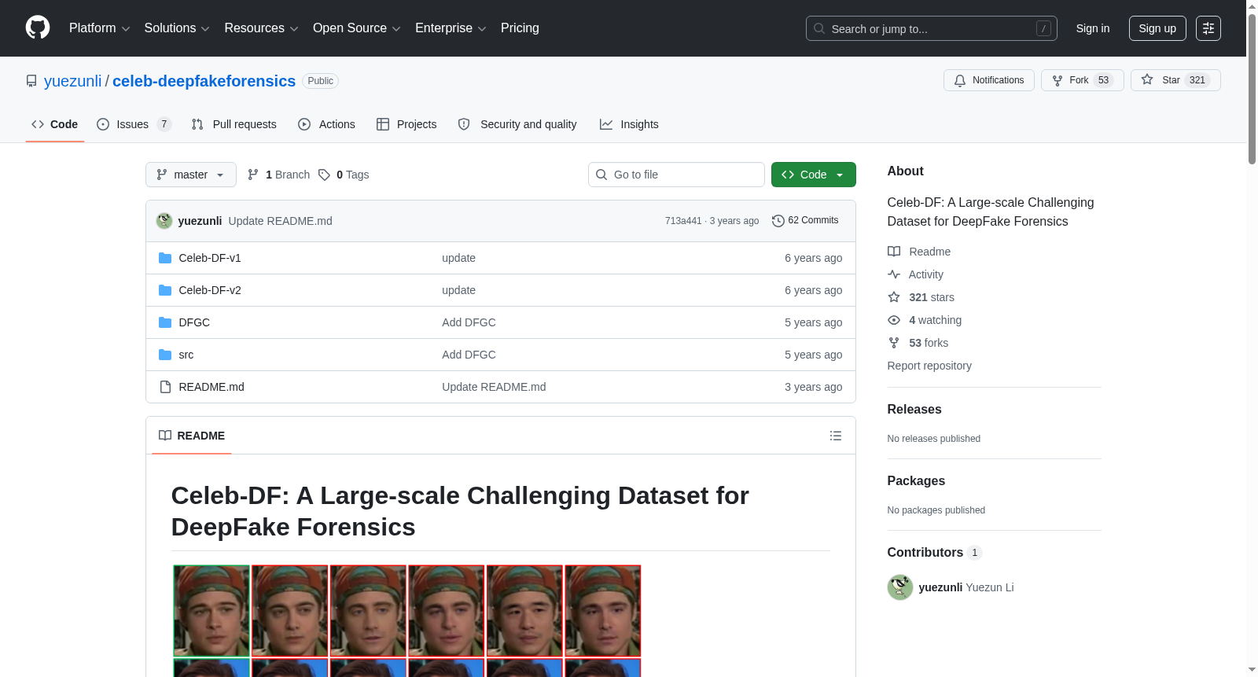This screenshot has width=1258, height=677.
Task: Switch to the Pull requests tab
Action: pos(234,124)
